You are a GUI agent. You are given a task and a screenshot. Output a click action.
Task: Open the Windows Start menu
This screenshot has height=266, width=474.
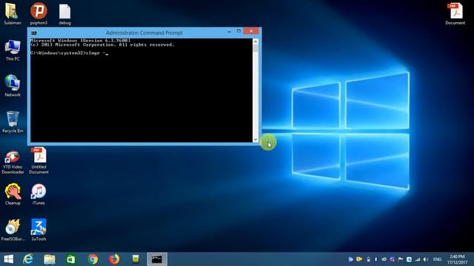[8, 259]
